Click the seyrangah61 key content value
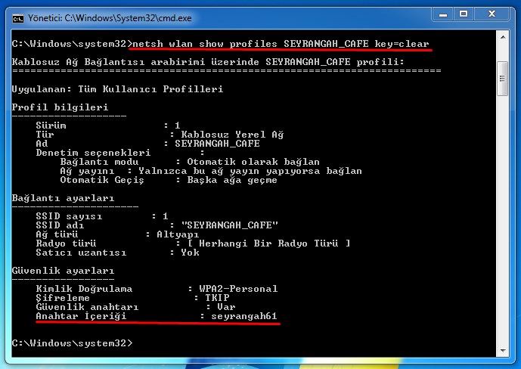This screenshot has height=369, width=521. [x=243, y=316]
